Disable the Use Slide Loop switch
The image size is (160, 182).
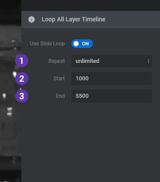tap(82, 44)
